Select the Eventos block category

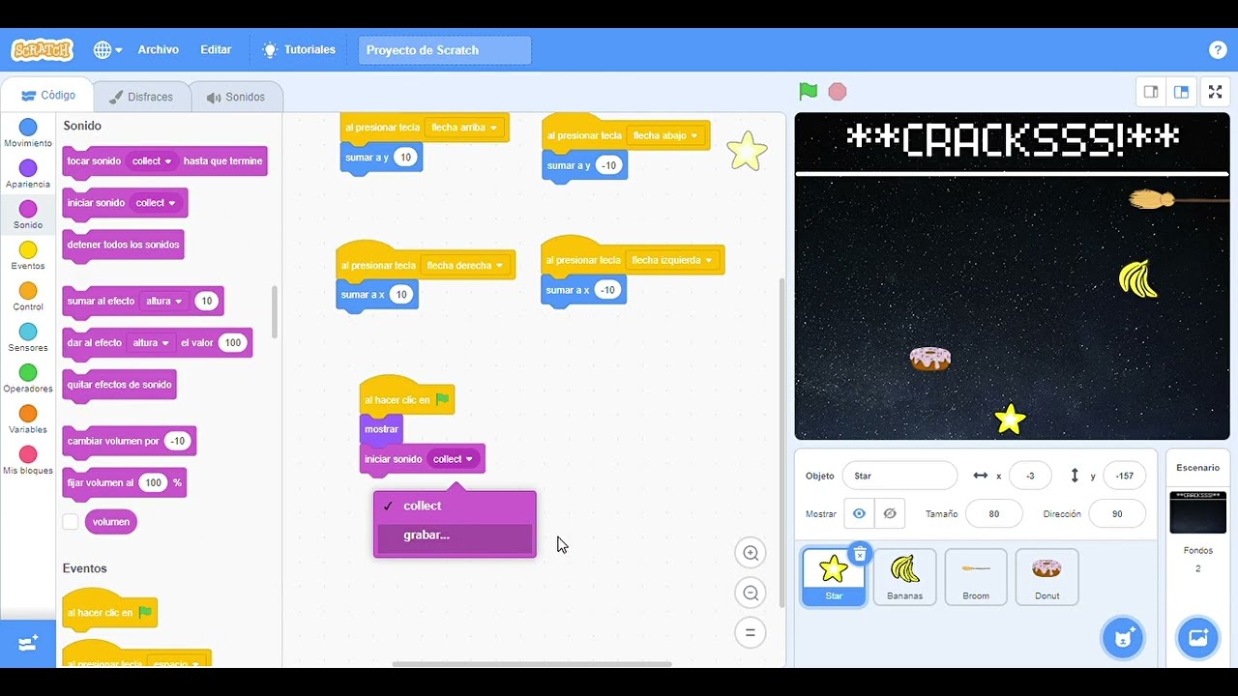pyautogui.click(x=28, y=256)
